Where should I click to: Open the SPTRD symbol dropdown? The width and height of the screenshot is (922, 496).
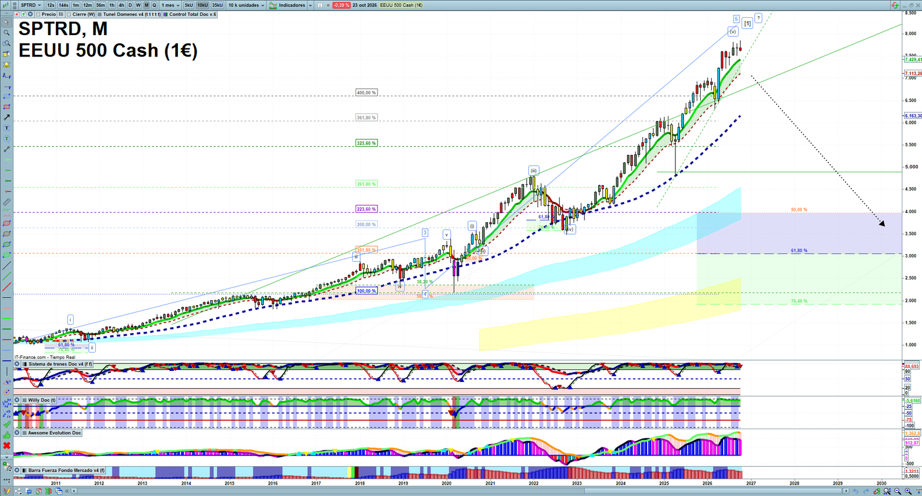click(x=31, y=5)
